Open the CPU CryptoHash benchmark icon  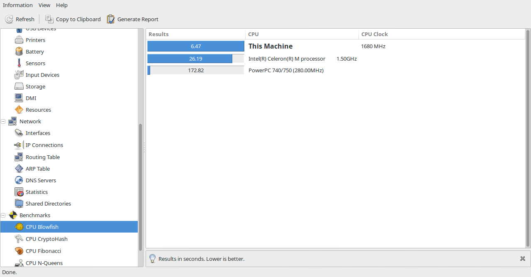click(19, 239)
